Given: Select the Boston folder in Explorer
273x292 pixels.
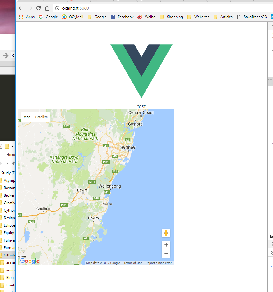Looking at the screenshot, I should pos(8,188).
